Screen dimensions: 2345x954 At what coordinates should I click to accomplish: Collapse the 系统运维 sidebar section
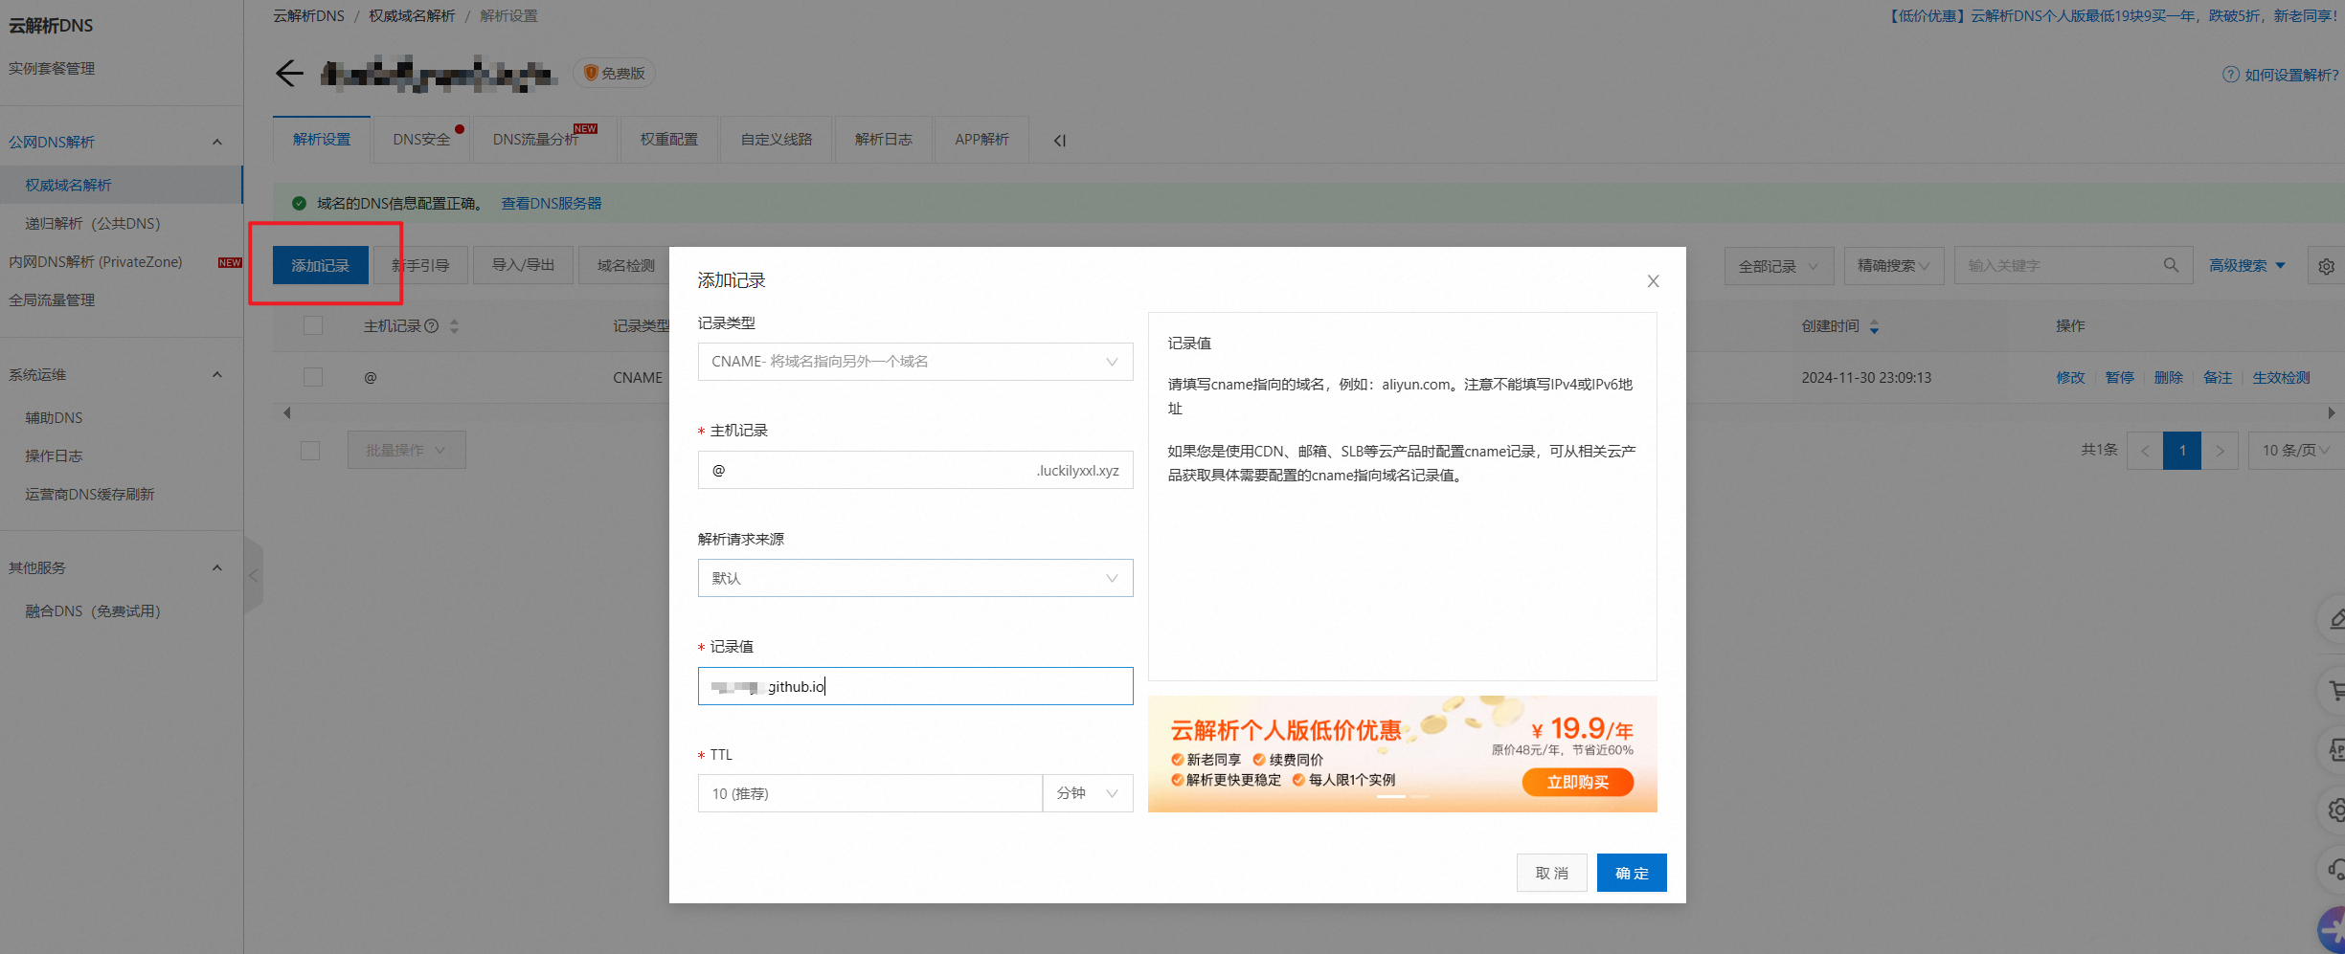(x=217, y=375)
